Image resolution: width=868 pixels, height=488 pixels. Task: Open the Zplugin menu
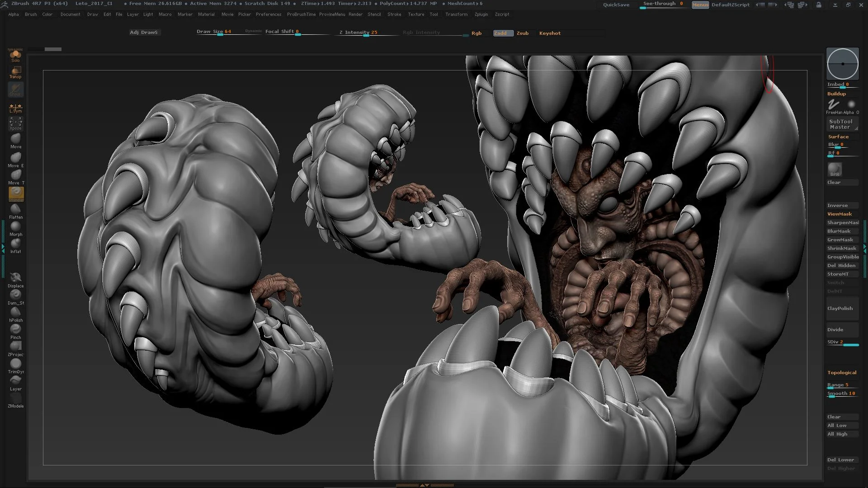pos(481,14)
